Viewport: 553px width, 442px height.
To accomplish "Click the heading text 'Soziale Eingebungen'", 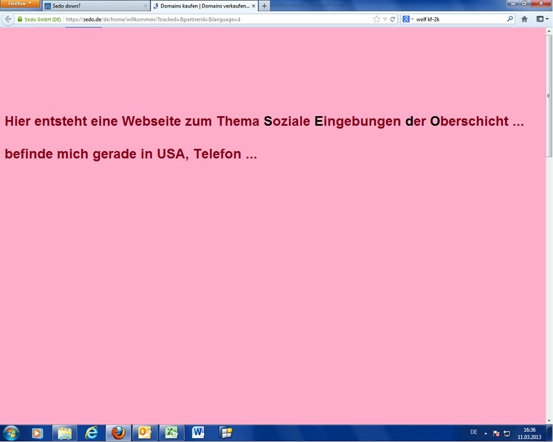I will pyautogui.click(x=332, y=121).
